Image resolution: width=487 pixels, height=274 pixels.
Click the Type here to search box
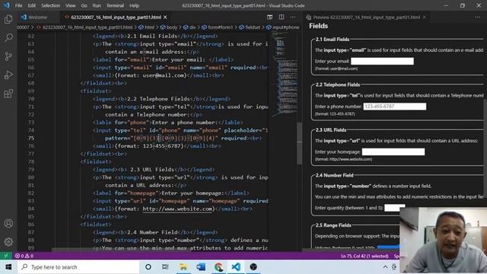pos(78,267)
